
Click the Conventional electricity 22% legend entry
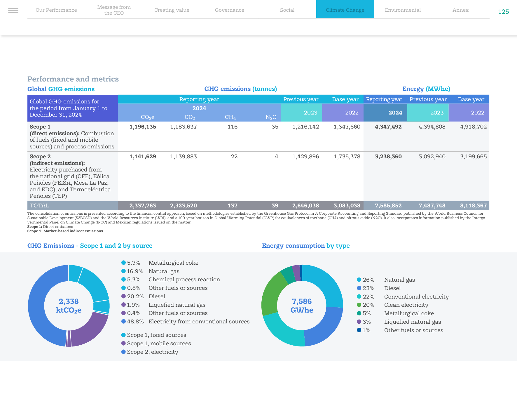pos(403,297)
